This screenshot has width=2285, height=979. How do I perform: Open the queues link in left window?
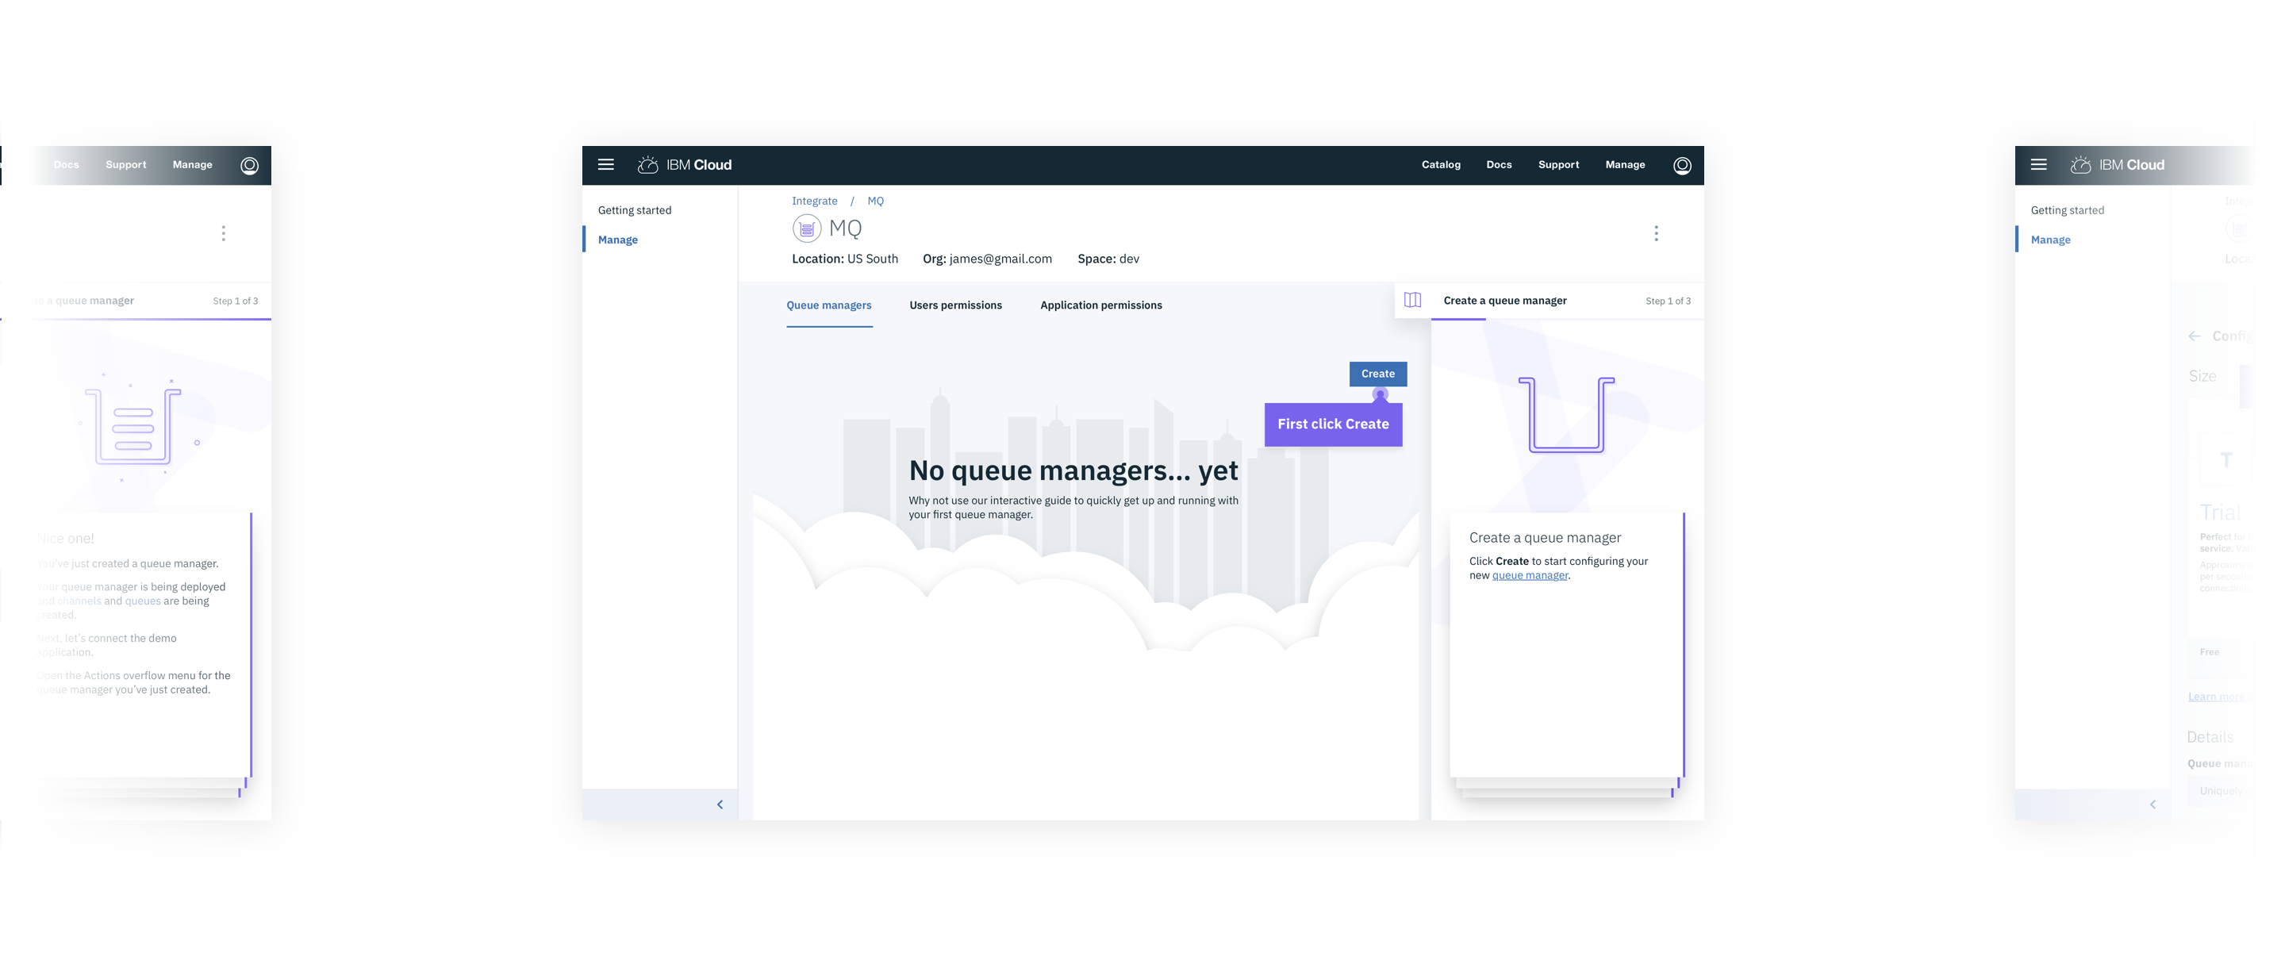click(x=143, y=601)
